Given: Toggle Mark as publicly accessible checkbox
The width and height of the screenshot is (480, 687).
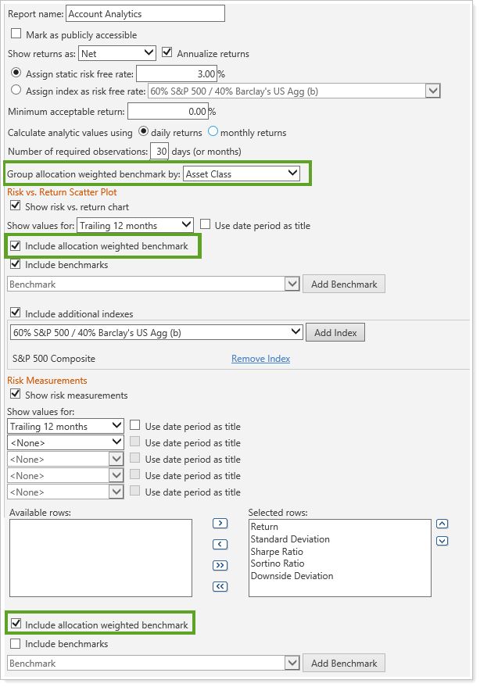Looking at the screenshot, I should click(x=16, y=34).
